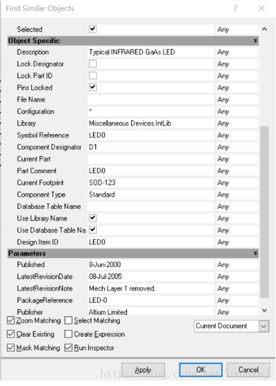Select the Current Footprint property label
276x386 pixels.
click(x=40, y=182)
